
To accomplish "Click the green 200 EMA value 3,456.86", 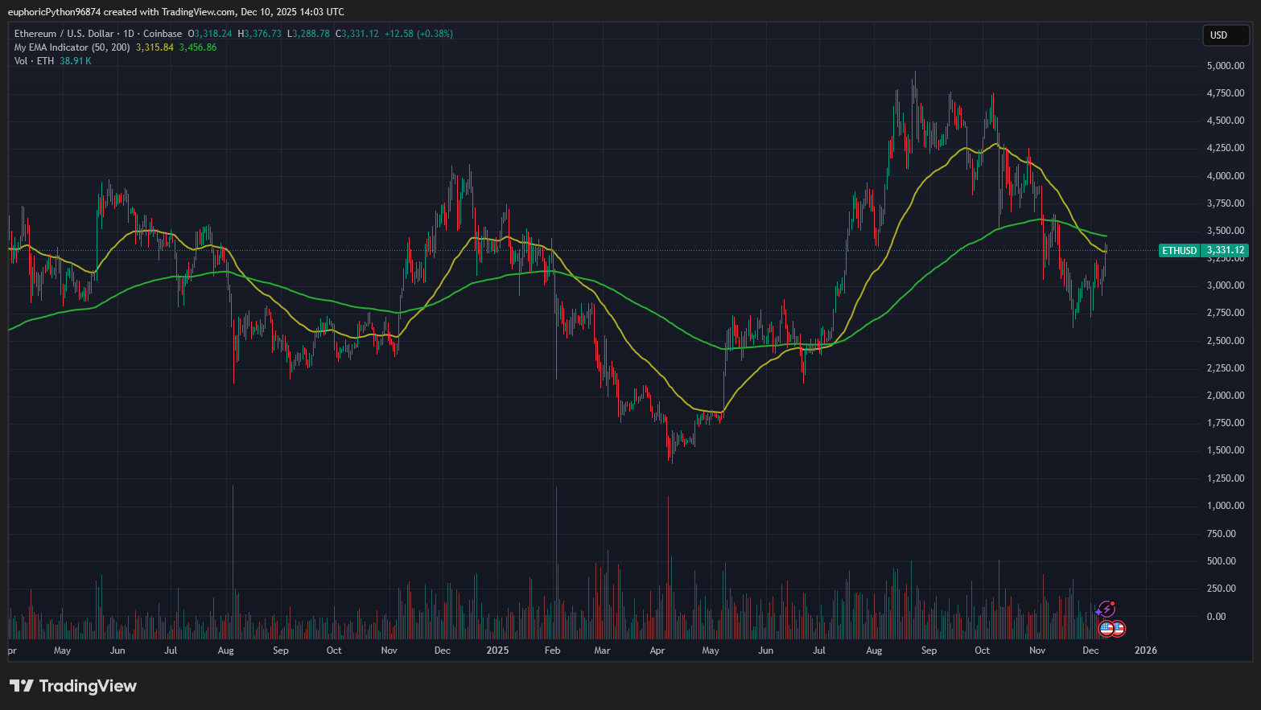I will pos(197,47).
